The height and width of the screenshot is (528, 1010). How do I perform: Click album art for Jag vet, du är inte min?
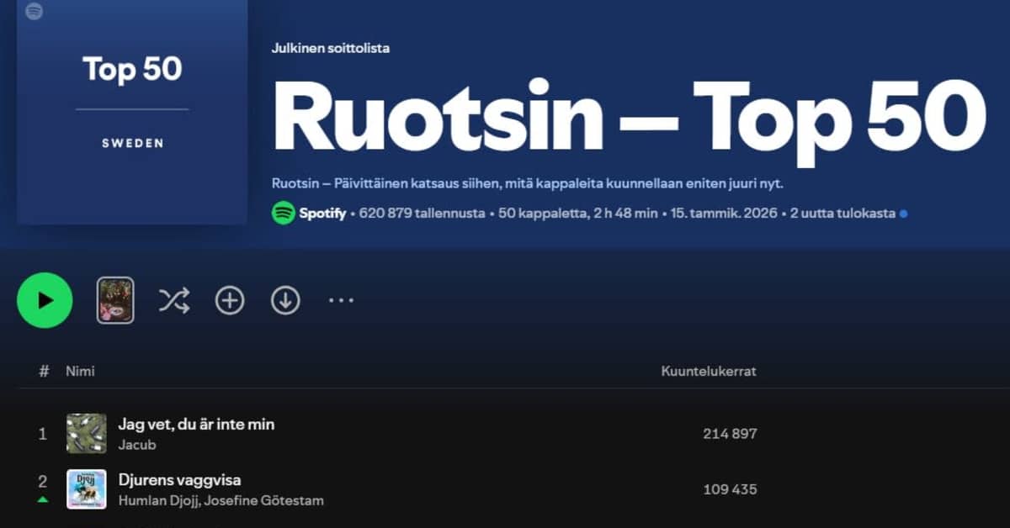(x=87, y=434)
